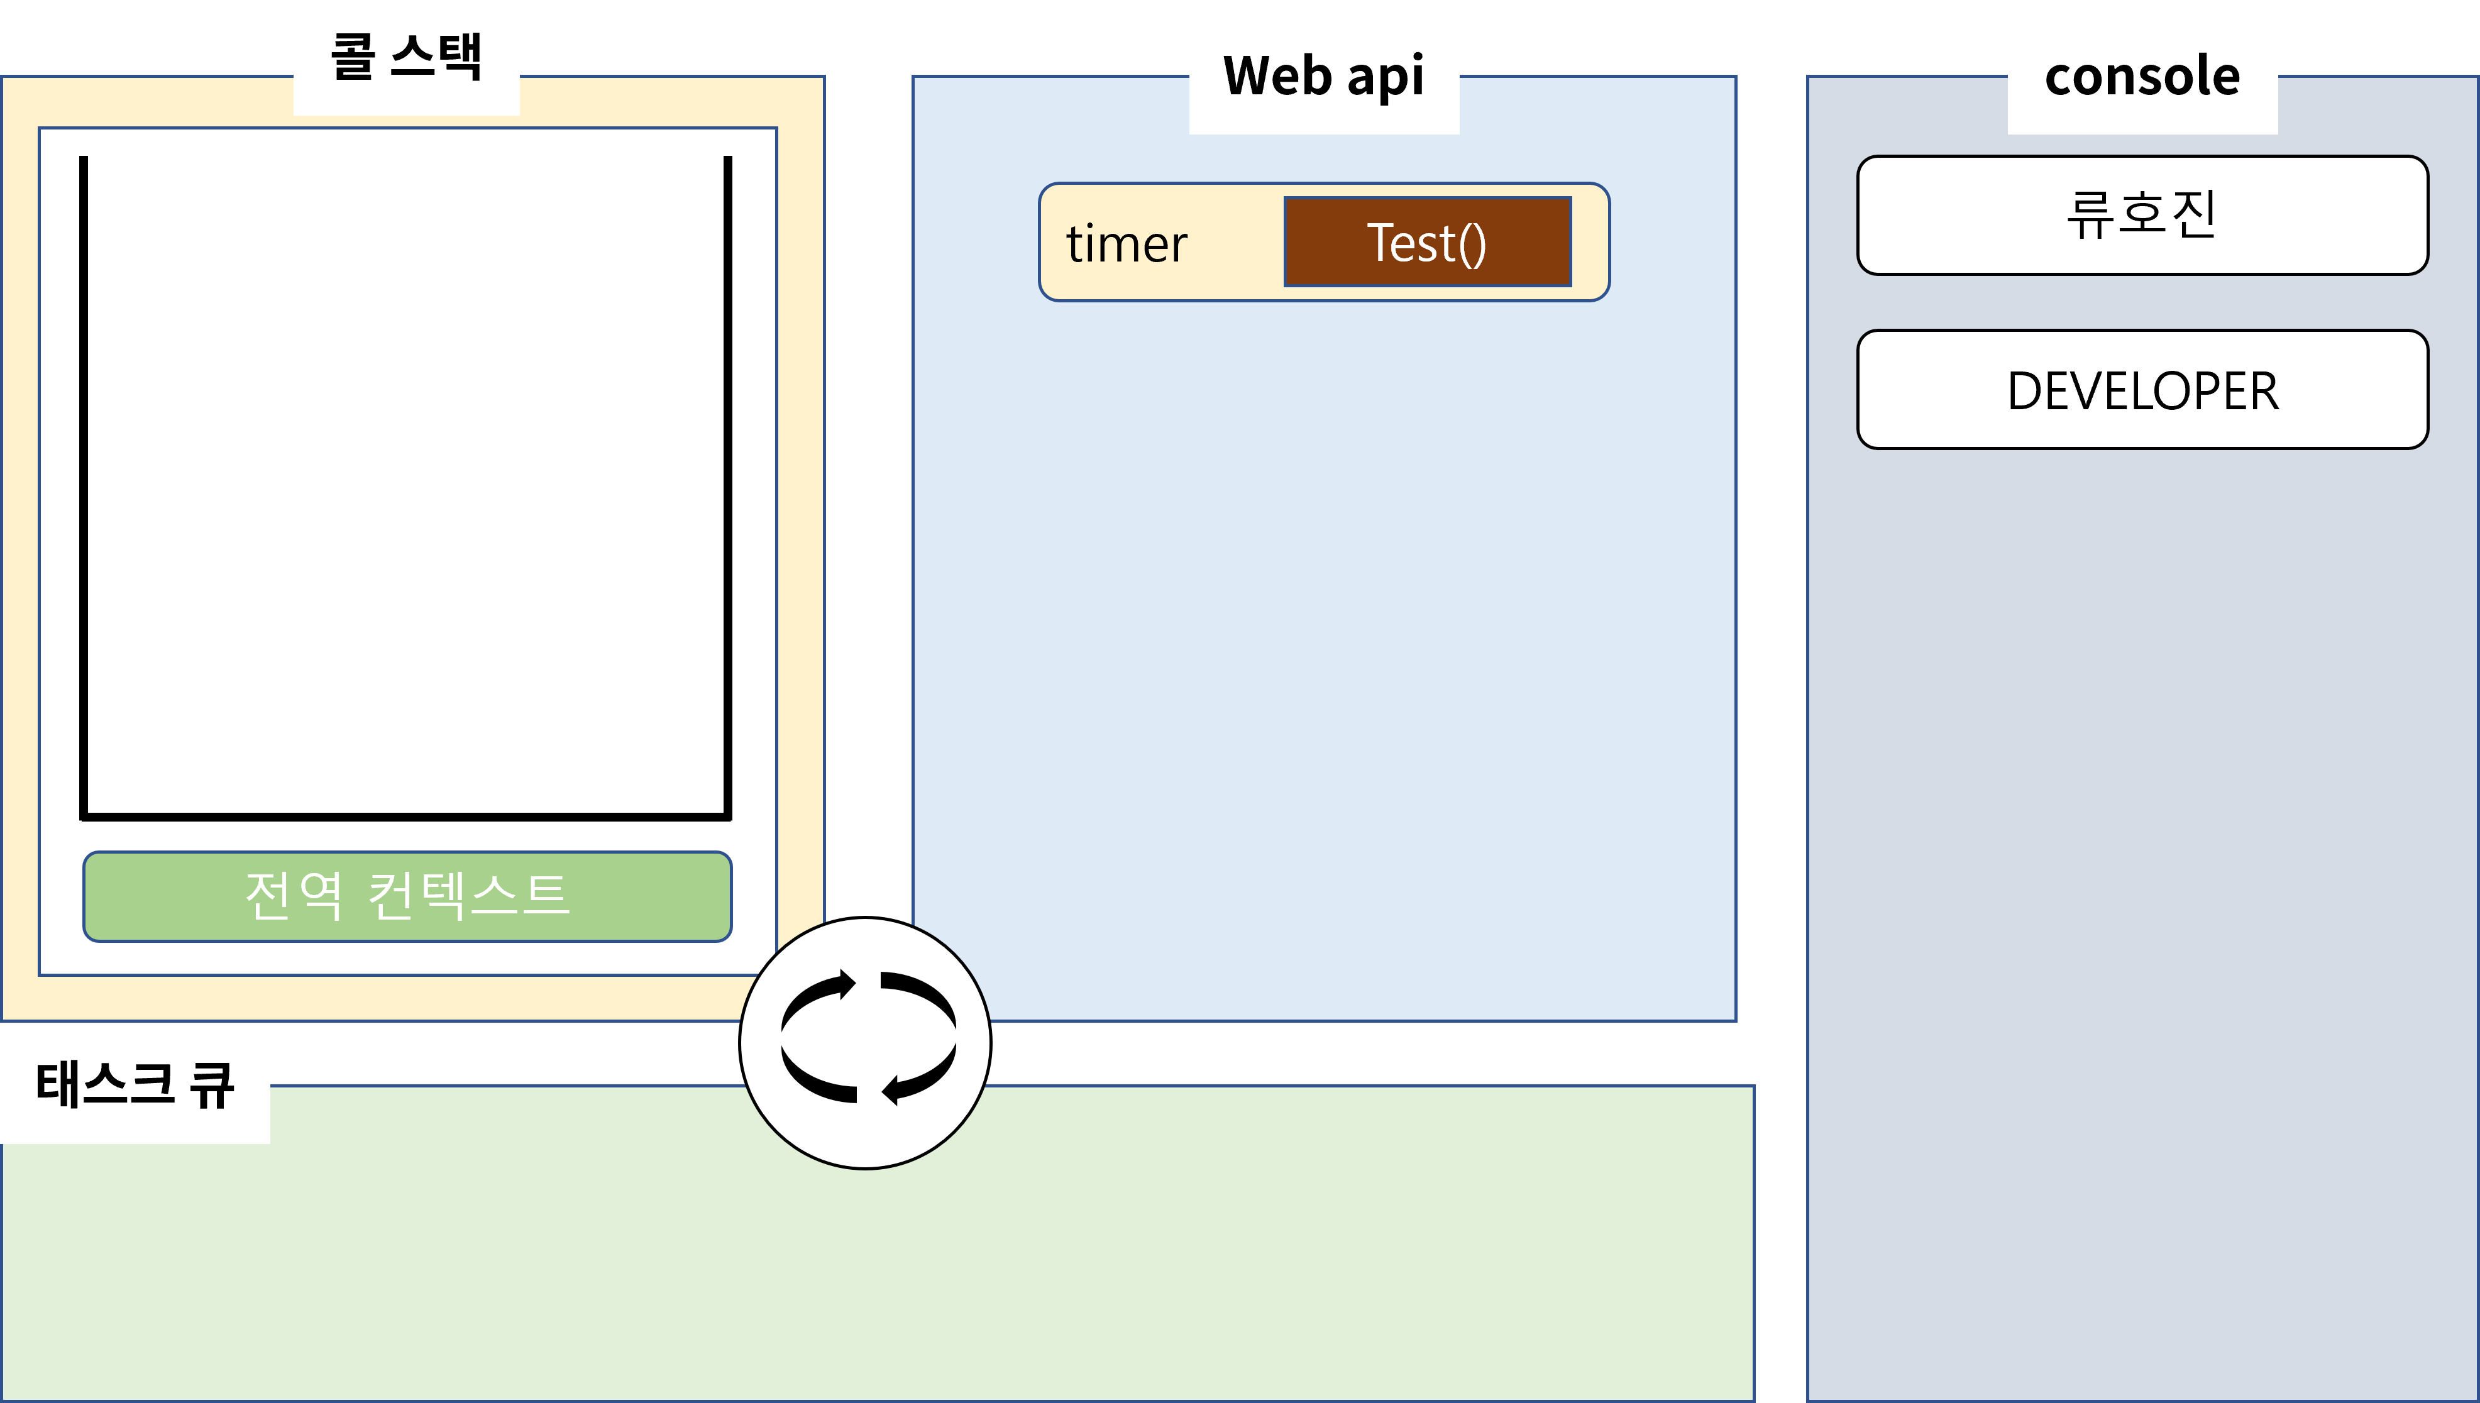The height and width of the screenshot is (1403, 2480).
Task: Click the 콜 스택 title label
Action: pos(405,57)
